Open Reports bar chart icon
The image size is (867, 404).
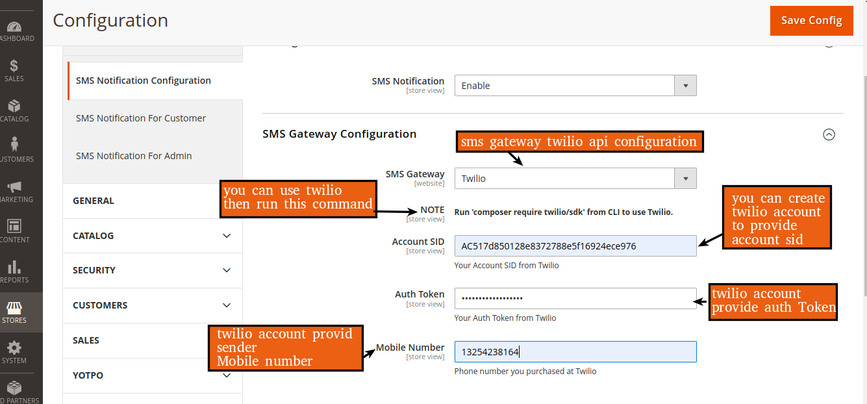(14, 268)
